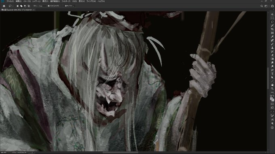Select the Lasso tool in toolbar
Viewport: 275px width, 154px height.
pos(272,22)
